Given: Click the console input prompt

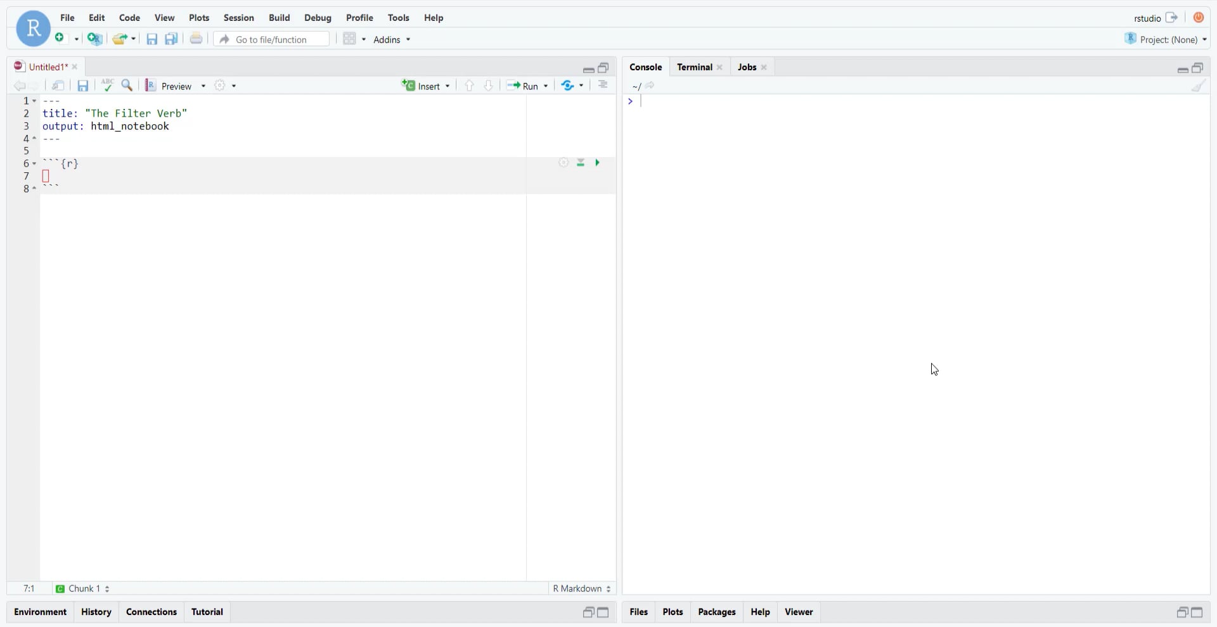Looking at the screenshot, I should [x=916, y=101].
